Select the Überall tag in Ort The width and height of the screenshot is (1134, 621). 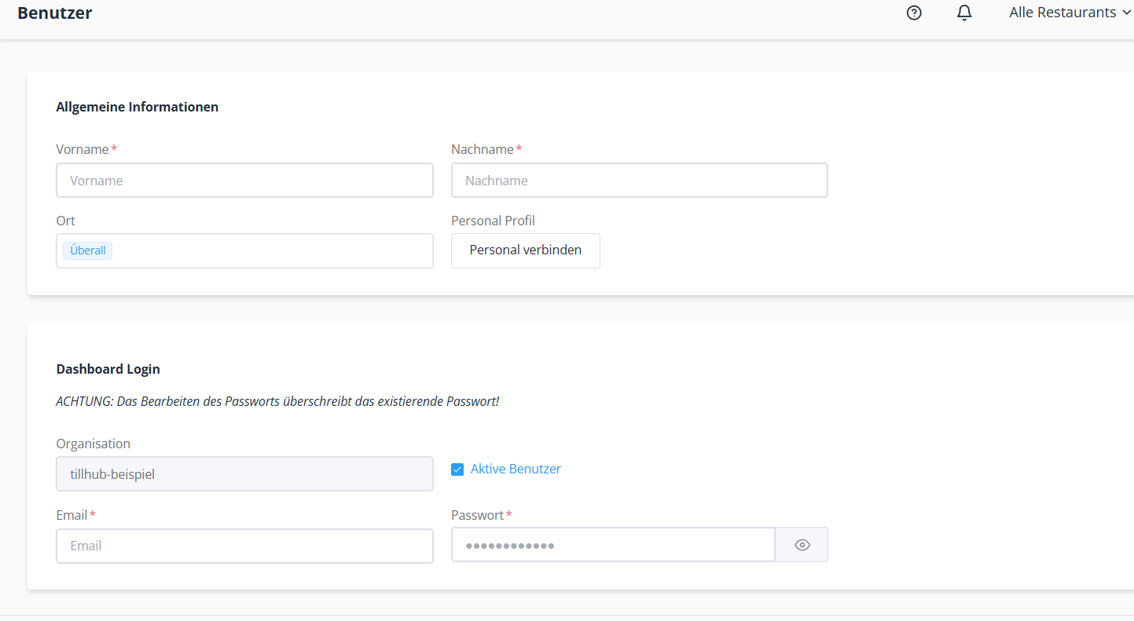[88, 251]
